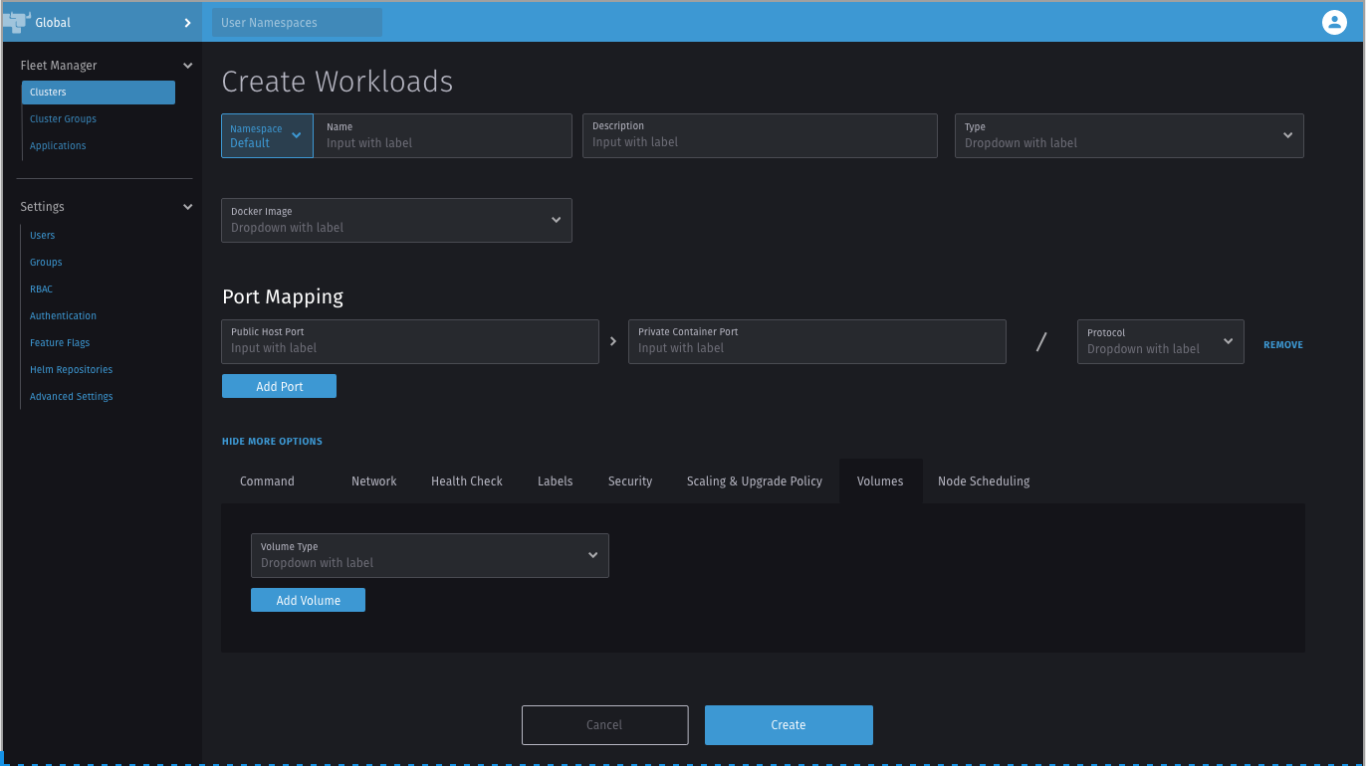Switch to the Network tab
Image resolution: width=1366 pixels, height=766 pixels.
click(x=373, y=480)
